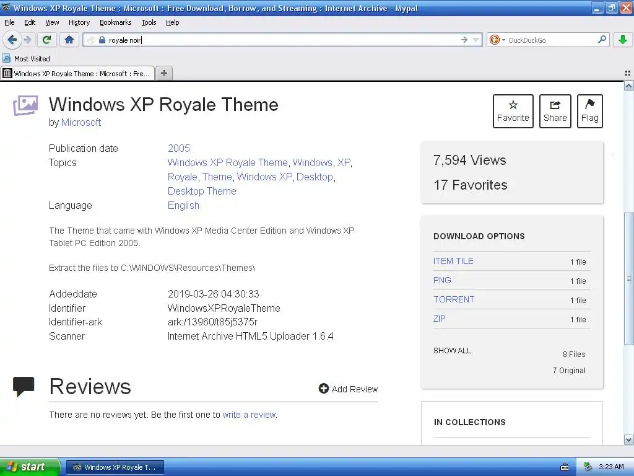Open the Windows XP Royale Theme topic link
This screenshot has width=634, height=476.
(228, 162)
